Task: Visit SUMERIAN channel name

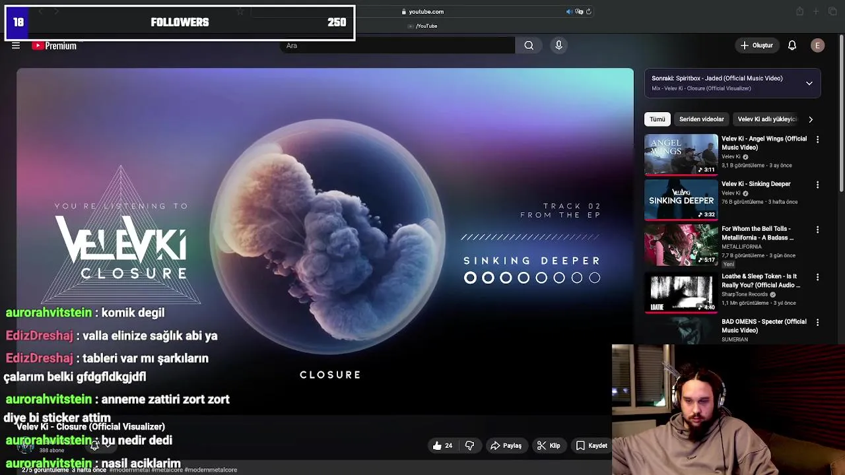Action: 735,340
